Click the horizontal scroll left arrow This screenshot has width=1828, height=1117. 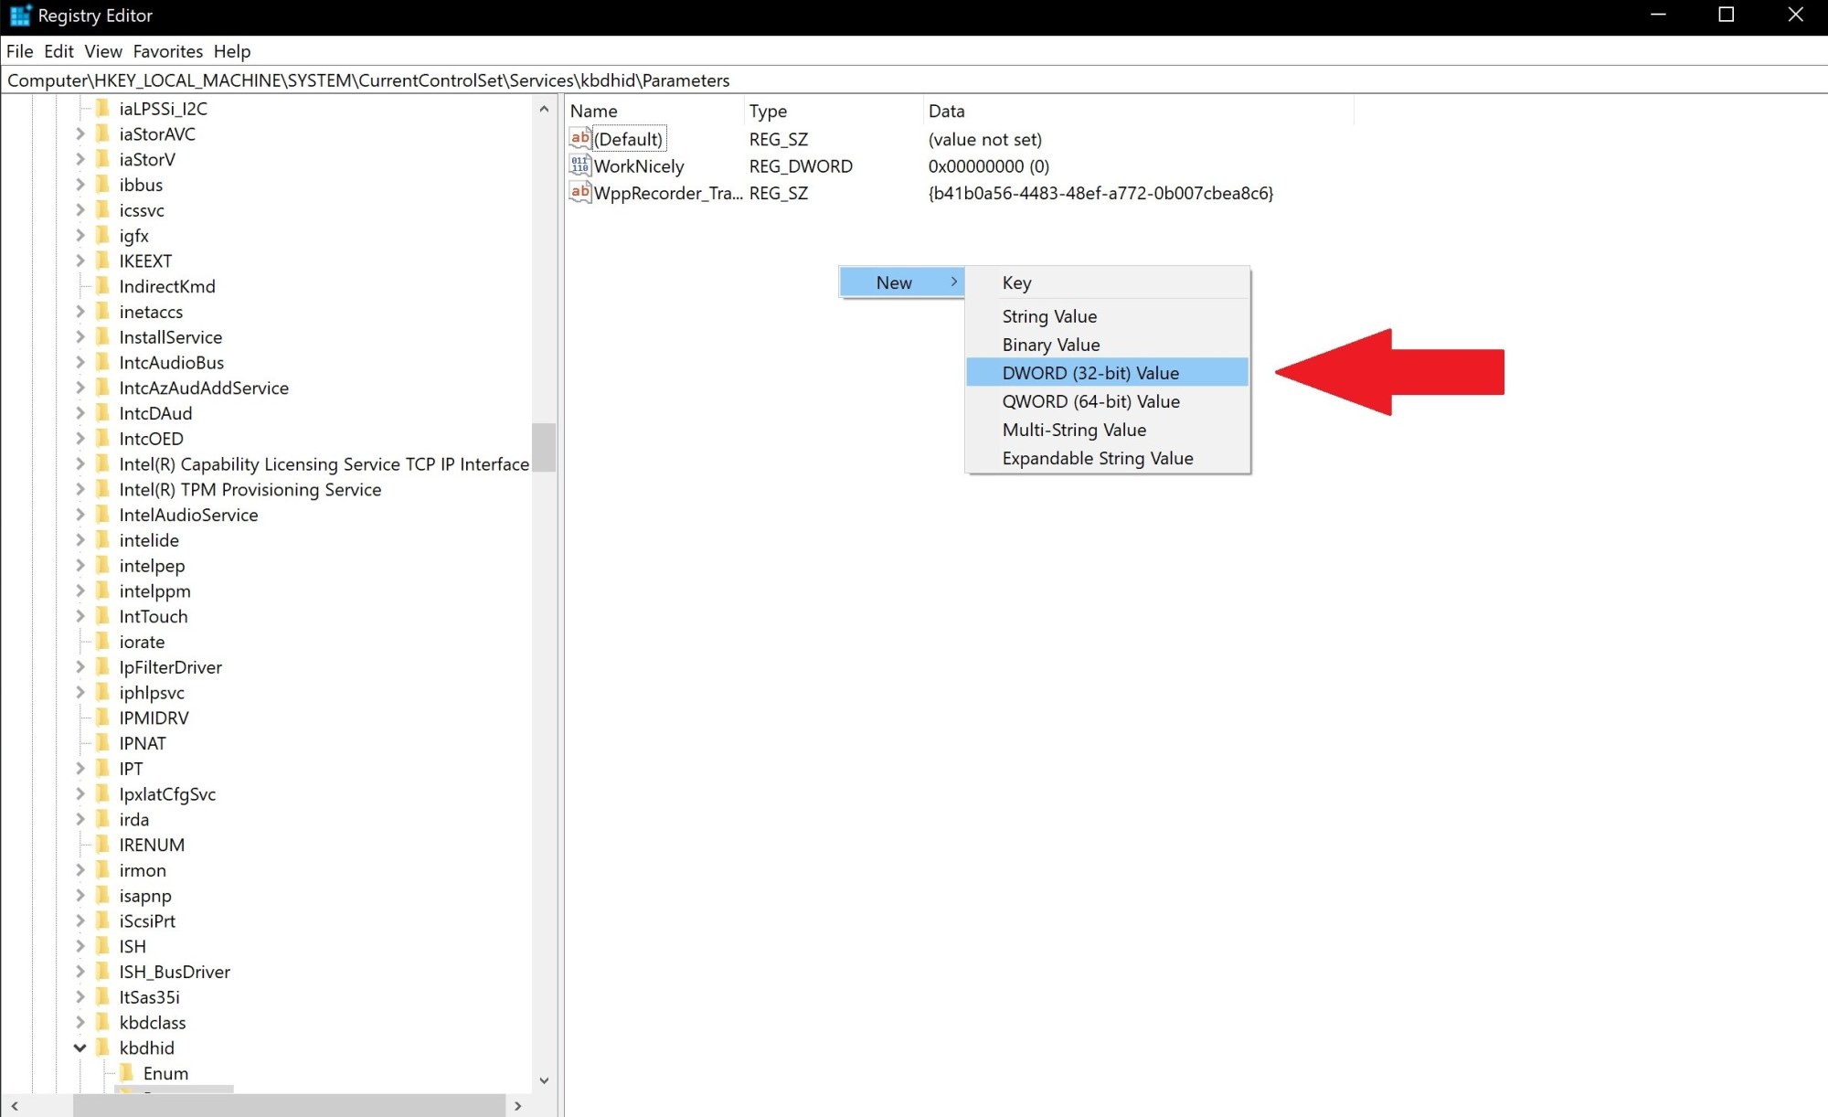15,1105
